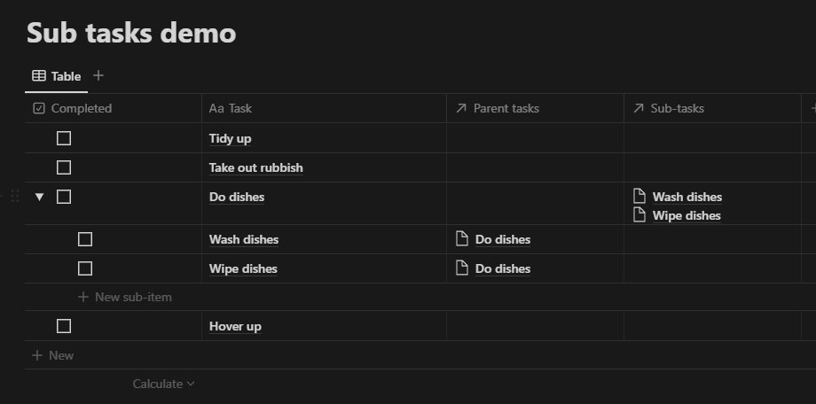Click the Parent tasks relation arrow icon
The height and width of the screenshot is (404, 816).
tap(461, 108)
